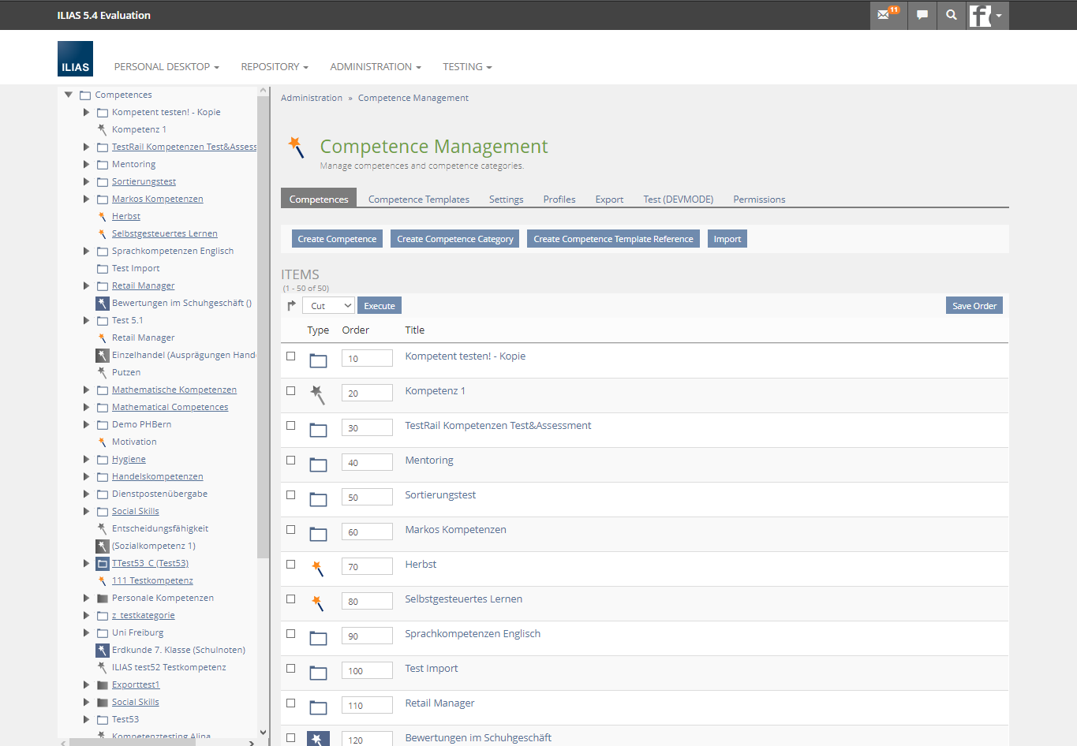Select the Sortierungstest row checkbox
This screenshot has width=1077, height=746.
(x=291, y=495)
